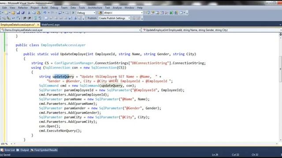The width and height of the screenshot is (282, 158).
Task: Open the Help menu
Action: 140,8
